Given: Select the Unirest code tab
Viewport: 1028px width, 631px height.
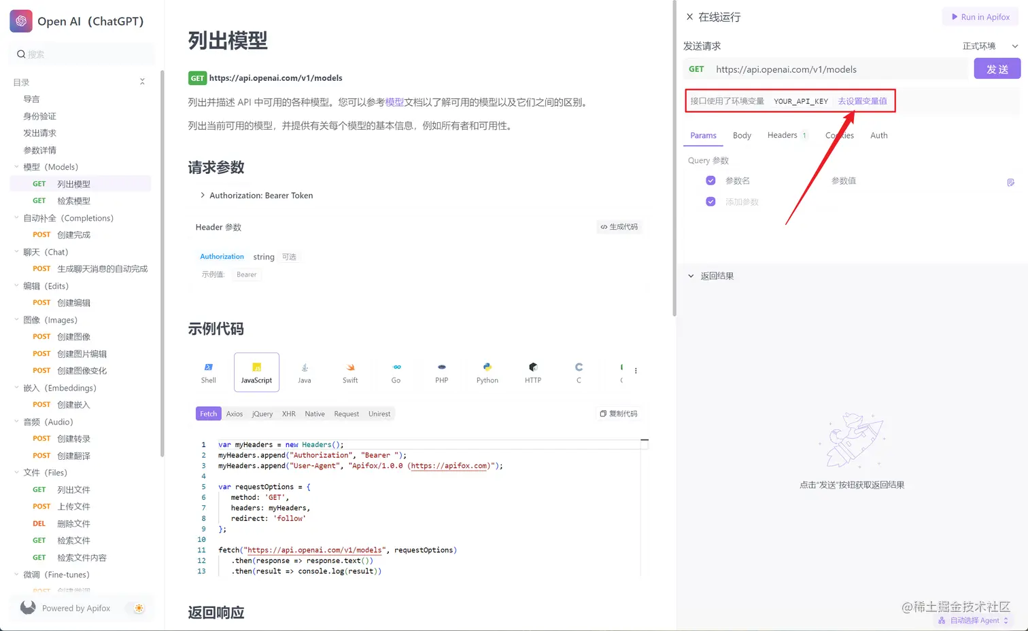Looking at the screenshot, I should (379, 414).
